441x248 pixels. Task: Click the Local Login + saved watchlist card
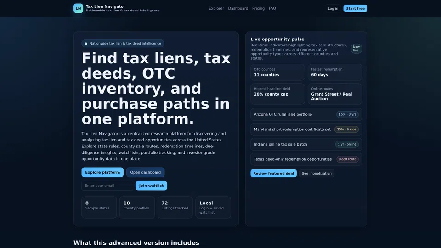213,207
